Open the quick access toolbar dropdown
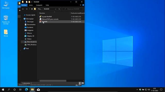Viewport: 165px width, 92px height. 31,2
